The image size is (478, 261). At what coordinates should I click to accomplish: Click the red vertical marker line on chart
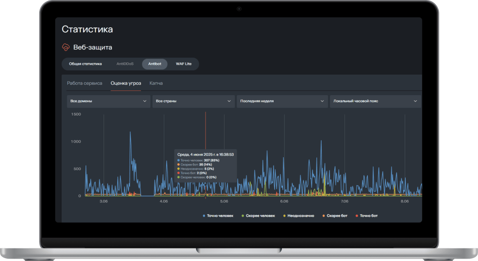[205, 130]
